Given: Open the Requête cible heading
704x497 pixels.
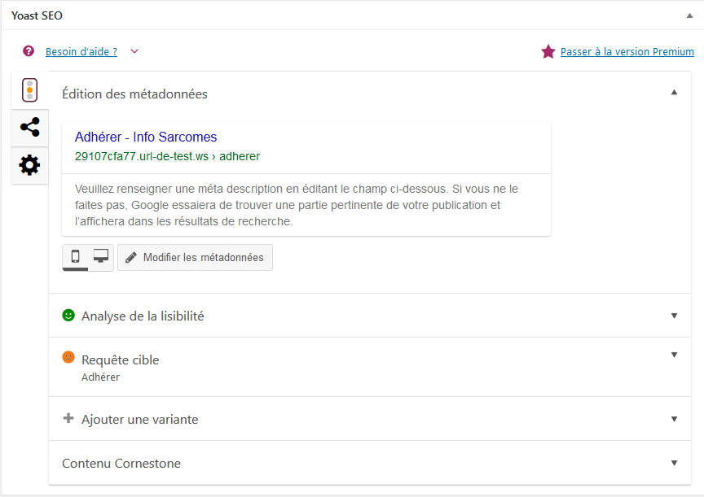Looking at the screenshot, I should (x=121, y=360).
